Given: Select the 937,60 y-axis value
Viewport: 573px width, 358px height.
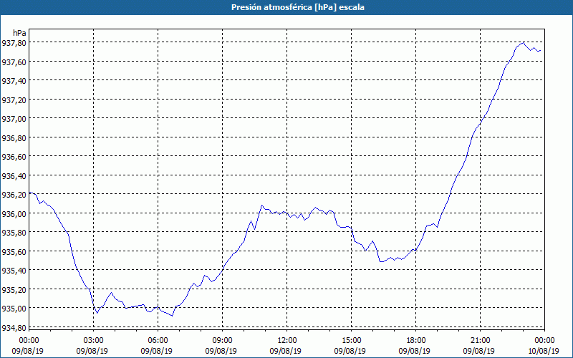Looking at the screenshot, I should point(14,62).
